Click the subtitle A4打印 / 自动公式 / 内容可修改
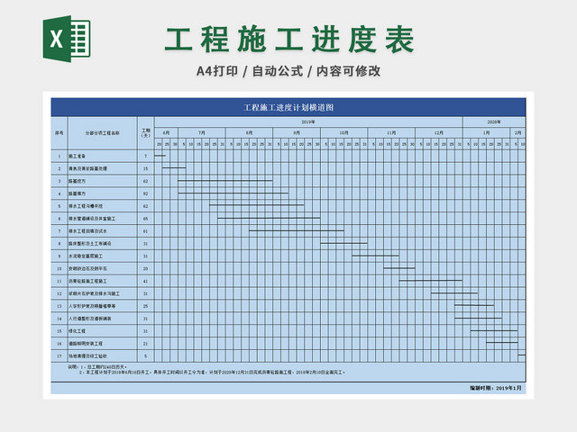 coord(288,71)
